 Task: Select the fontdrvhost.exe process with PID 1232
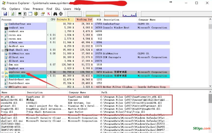85,80
